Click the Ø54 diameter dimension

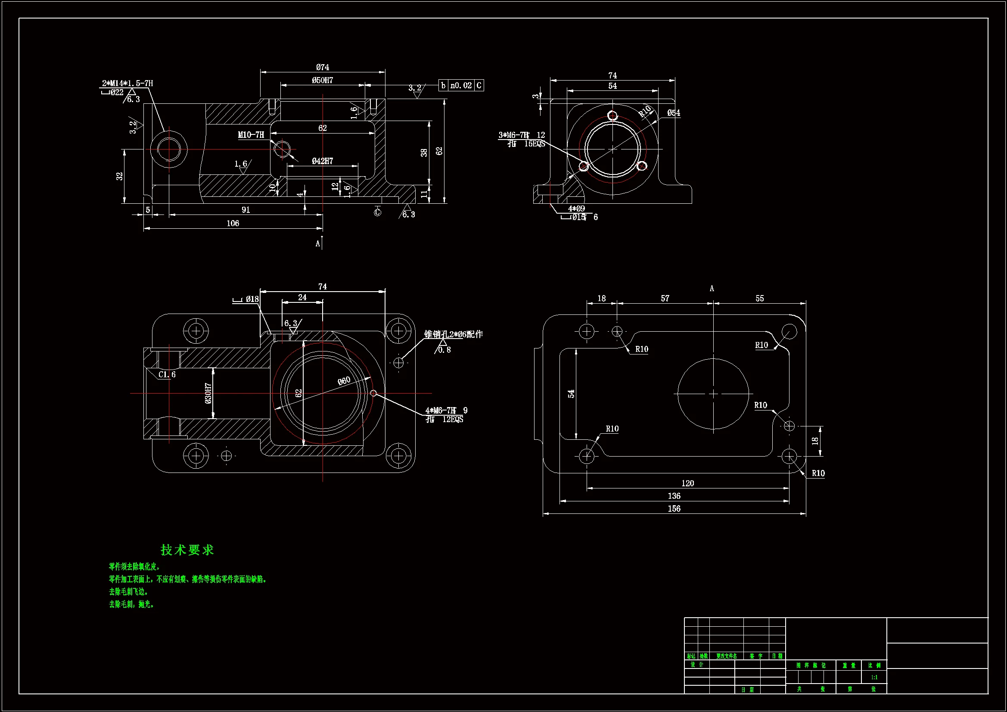coord(674,113)
